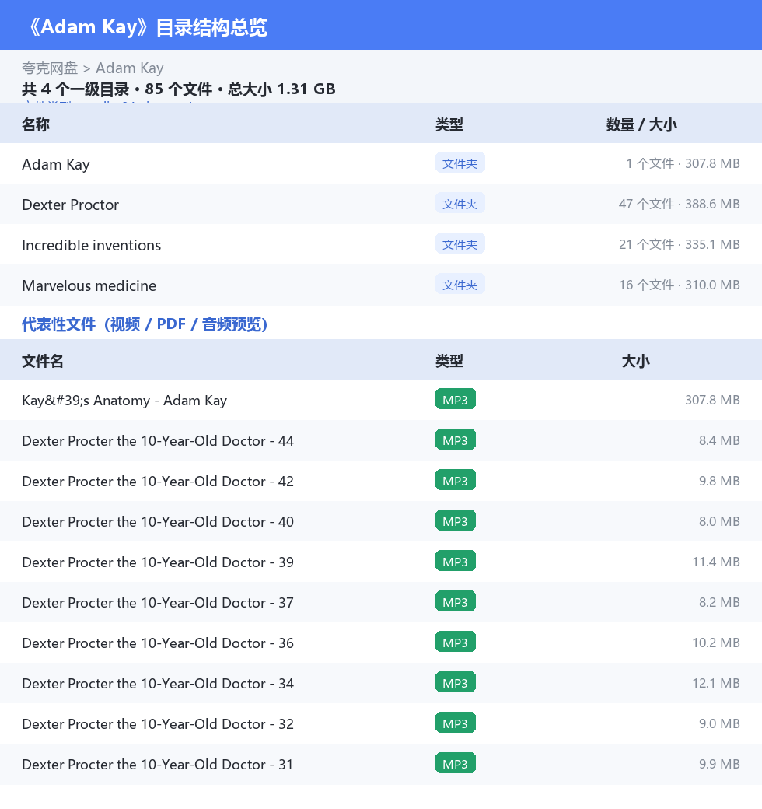Image resolution: width=762 pixels, height=809 pixels.
Task: Select Dexter Procter 10-Year-Old Doctor - 31
Action: (381, 764)
